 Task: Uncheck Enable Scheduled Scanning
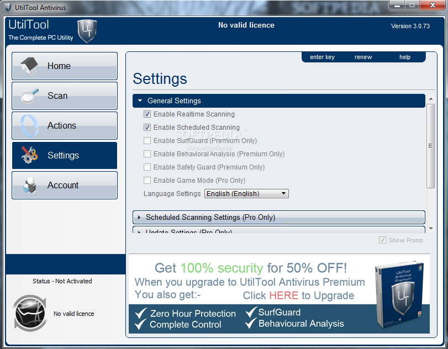[147, 128]
